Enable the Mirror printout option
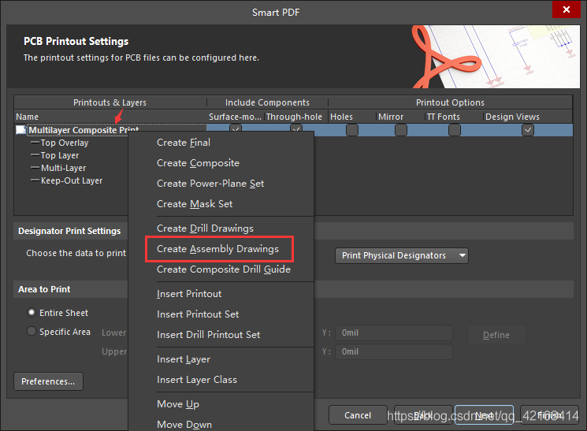The height and width of the screenshot is (431, 587). [401, 130]
